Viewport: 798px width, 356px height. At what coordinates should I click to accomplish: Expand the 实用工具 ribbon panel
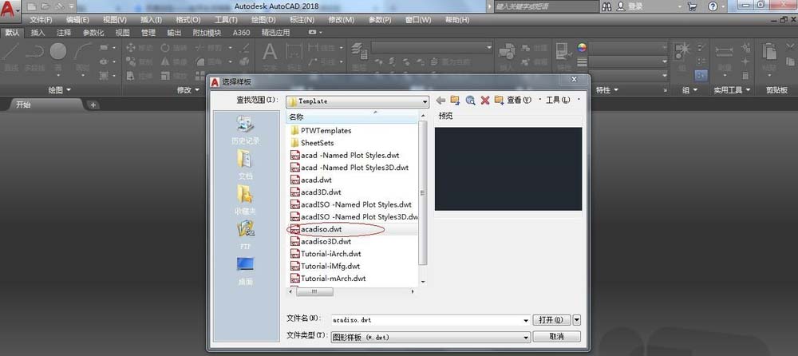(x=732, y=89)
